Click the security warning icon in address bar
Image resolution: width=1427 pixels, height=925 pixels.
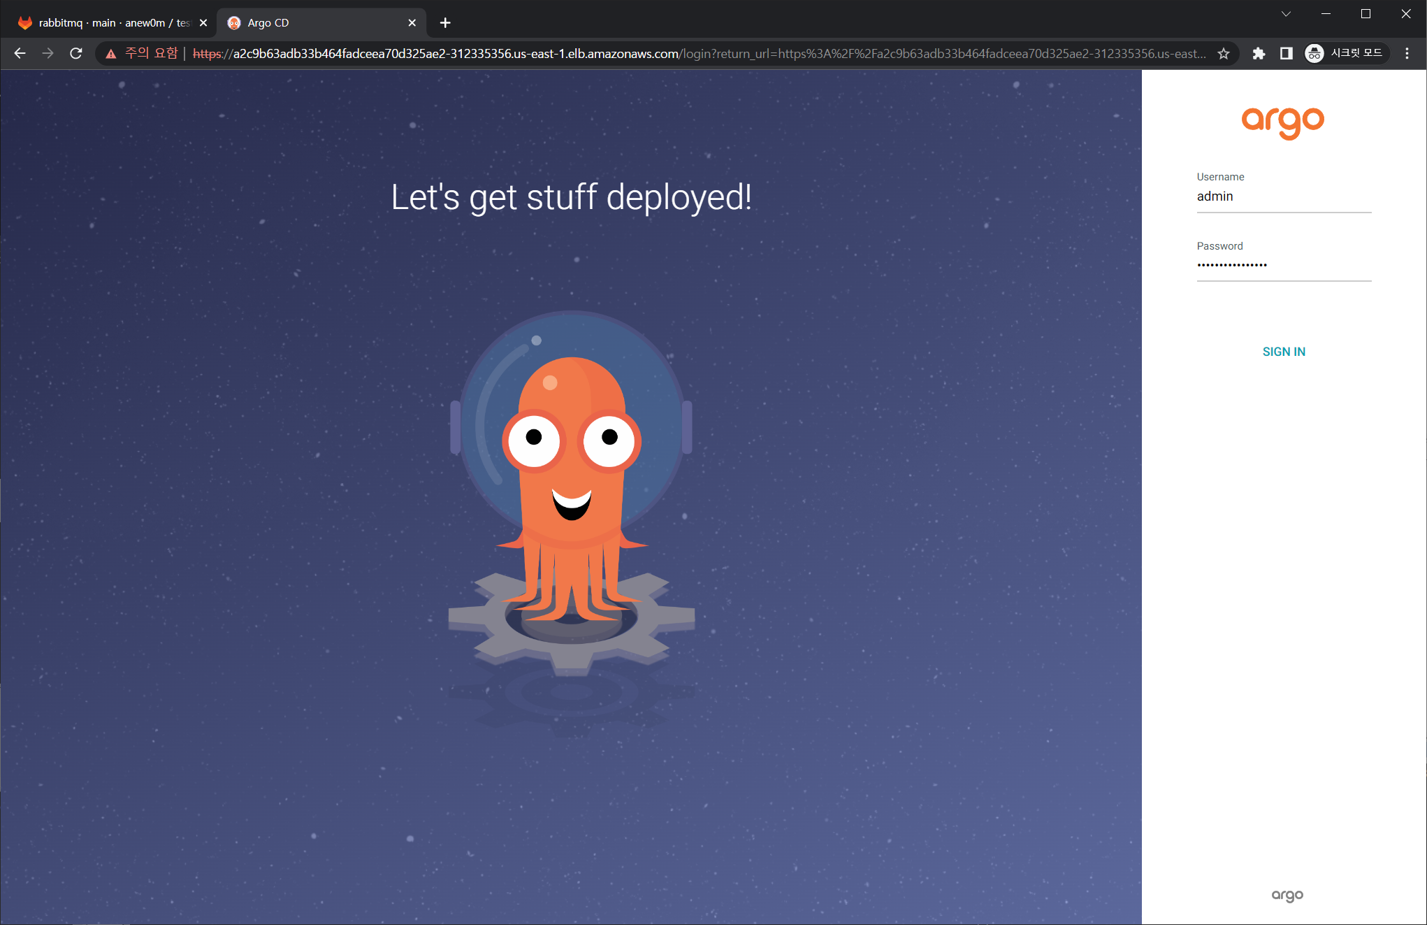click(x=111, y=53)
